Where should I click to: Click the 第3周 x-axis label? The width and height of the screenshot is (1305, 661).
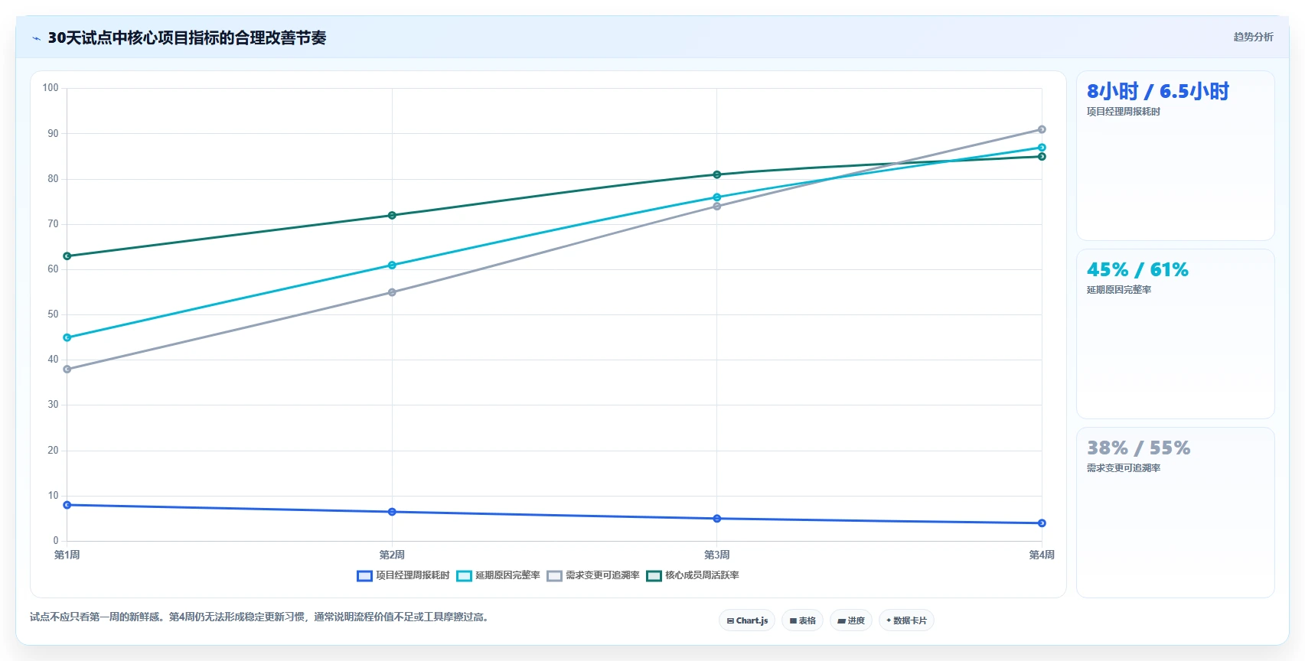pos(717,555)
